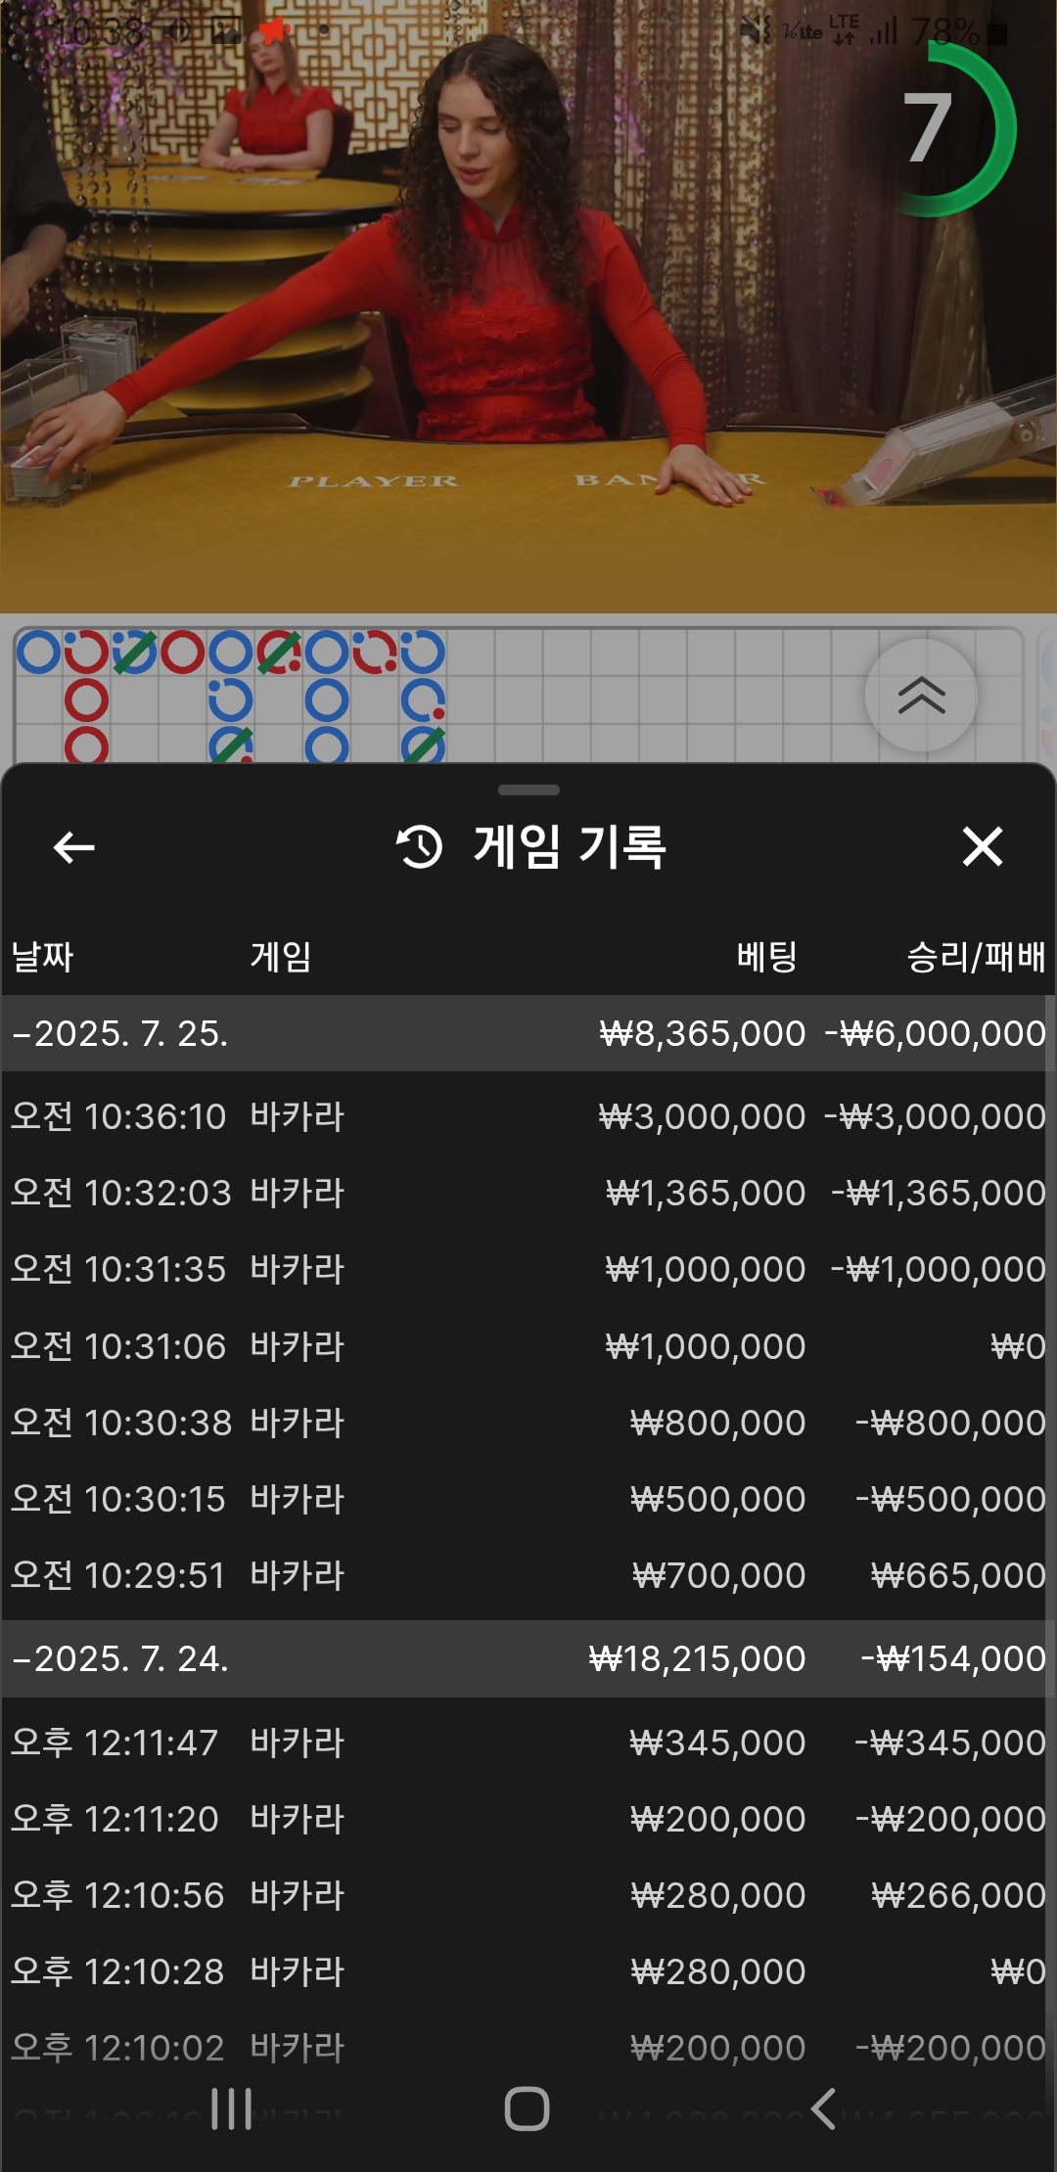Expand the roadmap with double chevron button

coord(921,696)
